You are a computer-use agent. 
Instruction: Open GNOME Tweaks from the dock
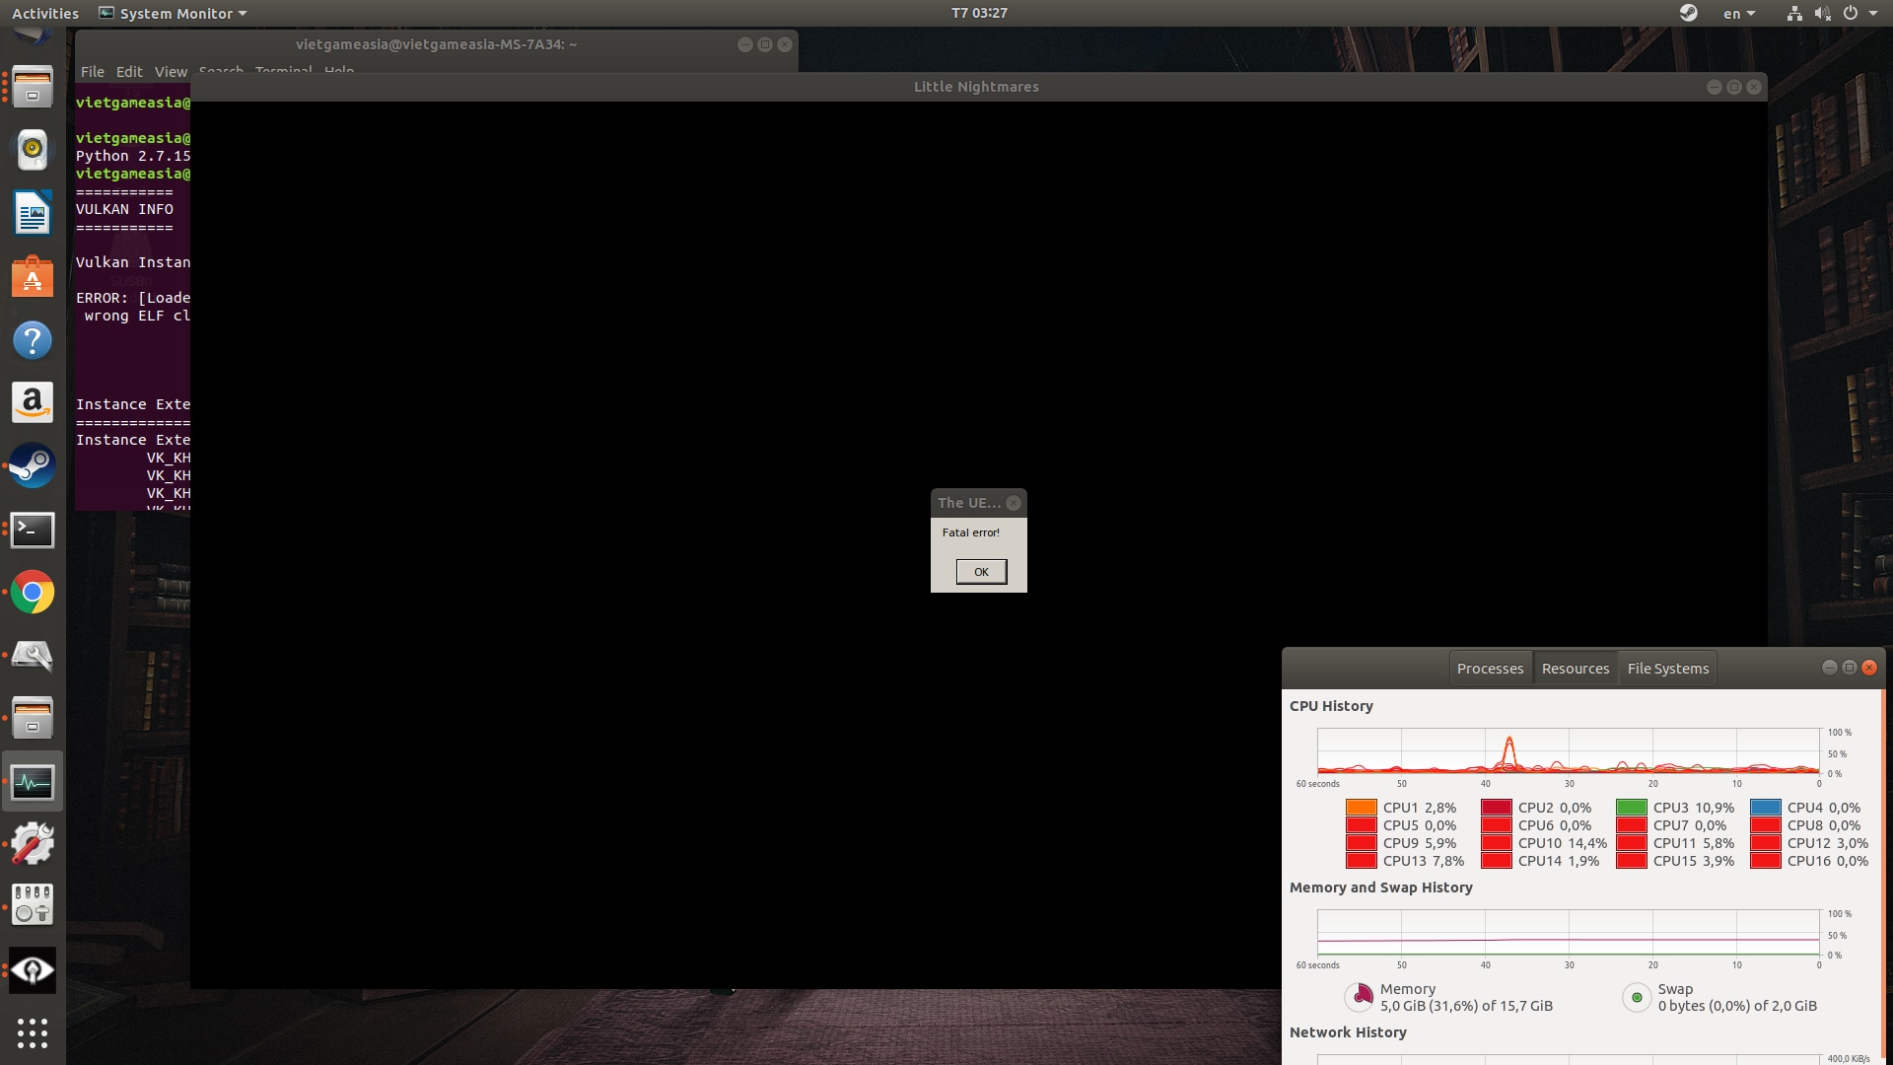(x=33, y=904)
